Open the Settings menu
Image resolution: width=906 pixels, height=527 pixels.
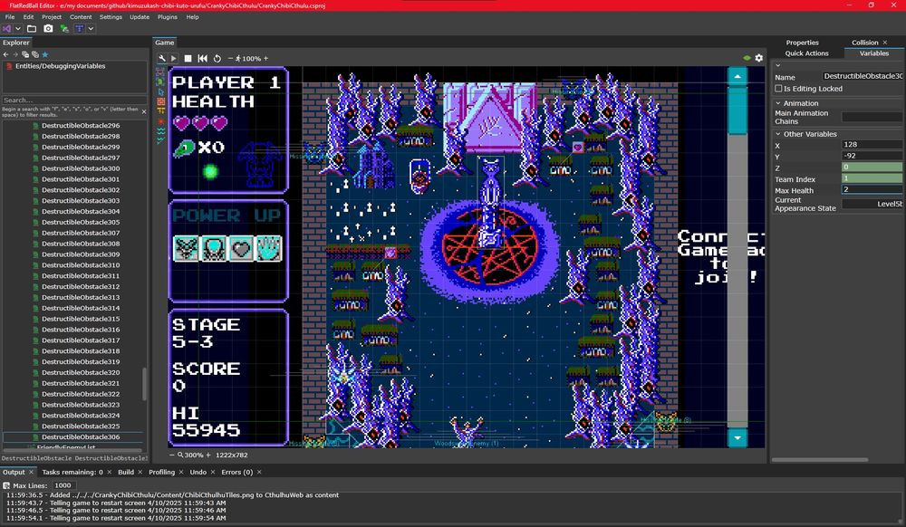[x=111, y=17]
